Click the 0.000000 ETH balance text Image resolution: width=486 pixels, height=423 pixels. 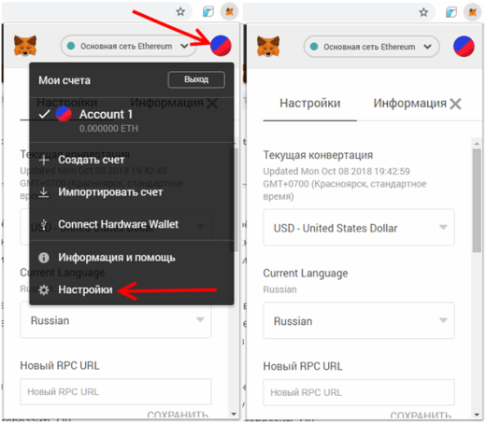108,128
